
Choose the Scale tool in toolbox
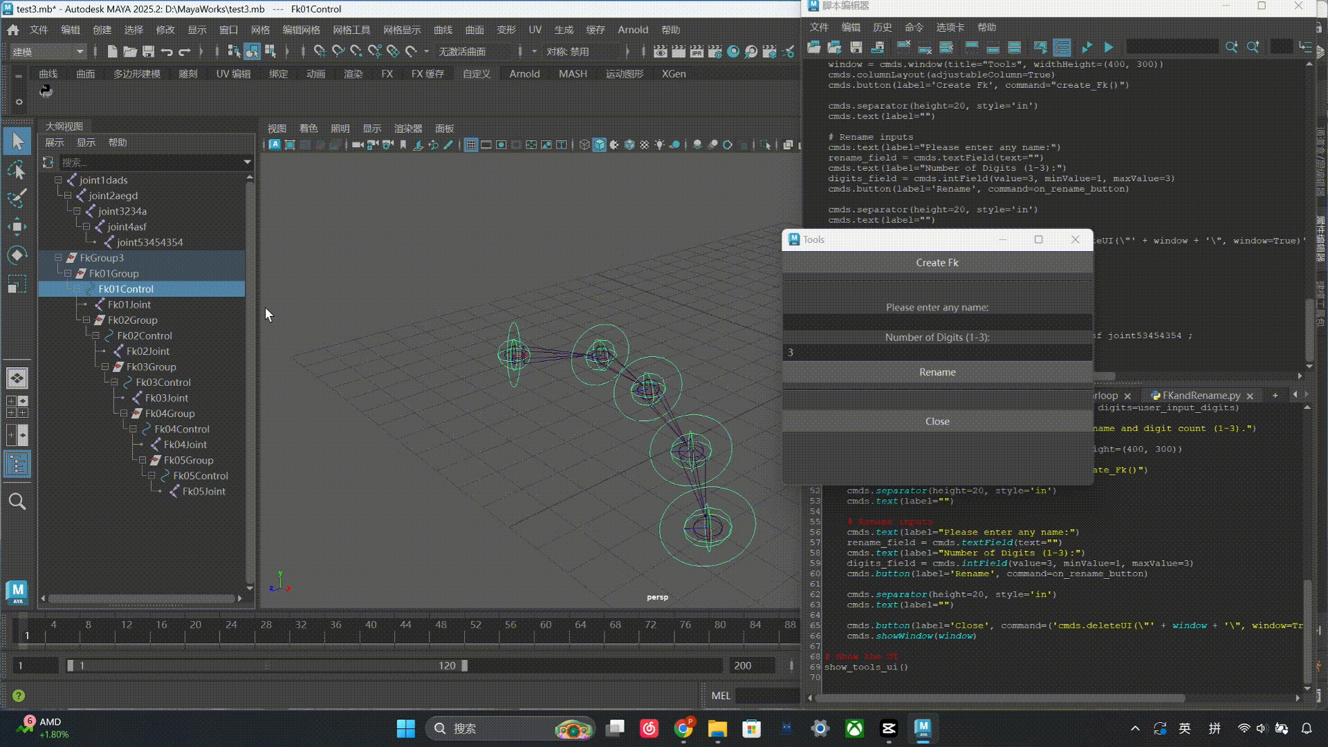pos(17,284)
